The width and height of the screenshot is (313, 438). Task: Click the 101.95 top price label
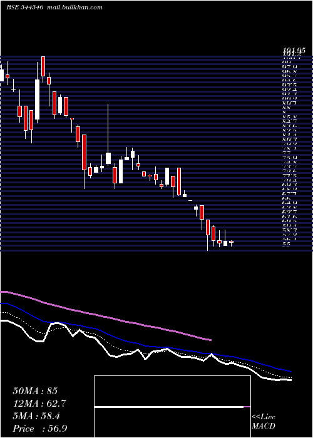coord(294,51)
